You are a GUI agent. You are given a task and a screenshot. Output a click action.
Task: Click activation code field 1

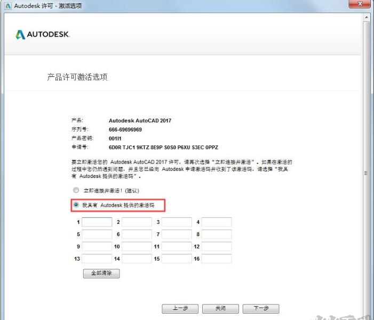(x=97, y=222)
